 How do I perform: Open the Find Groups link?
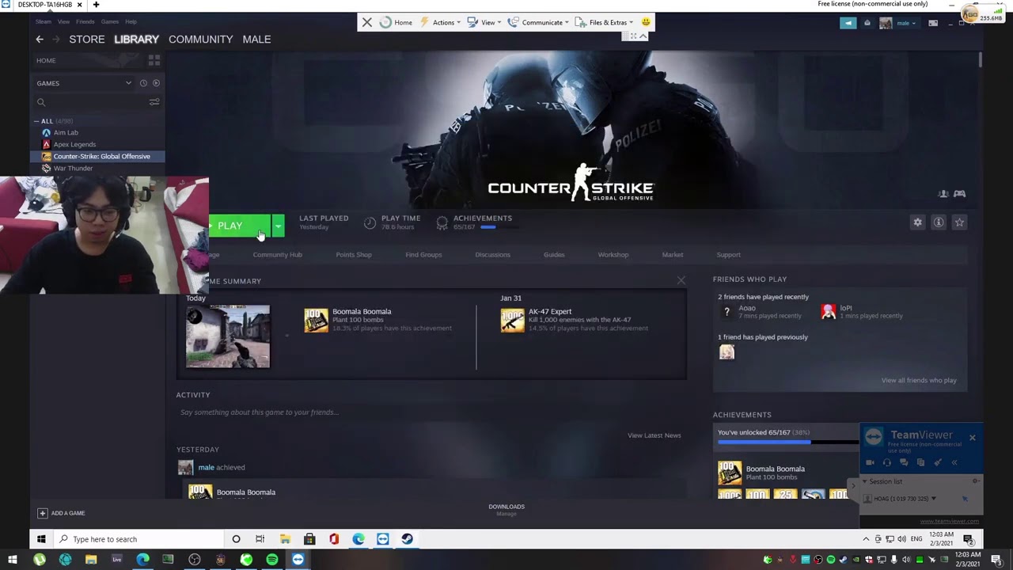423,255
